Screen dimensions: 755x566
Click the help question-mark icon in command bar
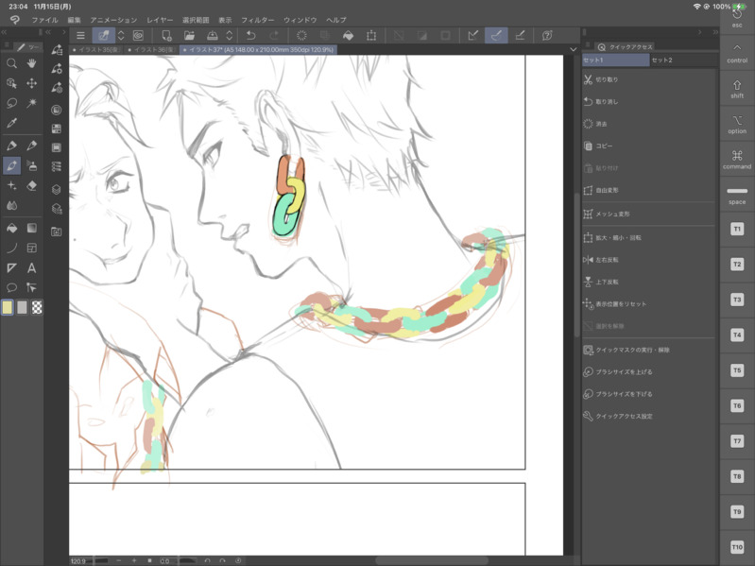point(547,36)
